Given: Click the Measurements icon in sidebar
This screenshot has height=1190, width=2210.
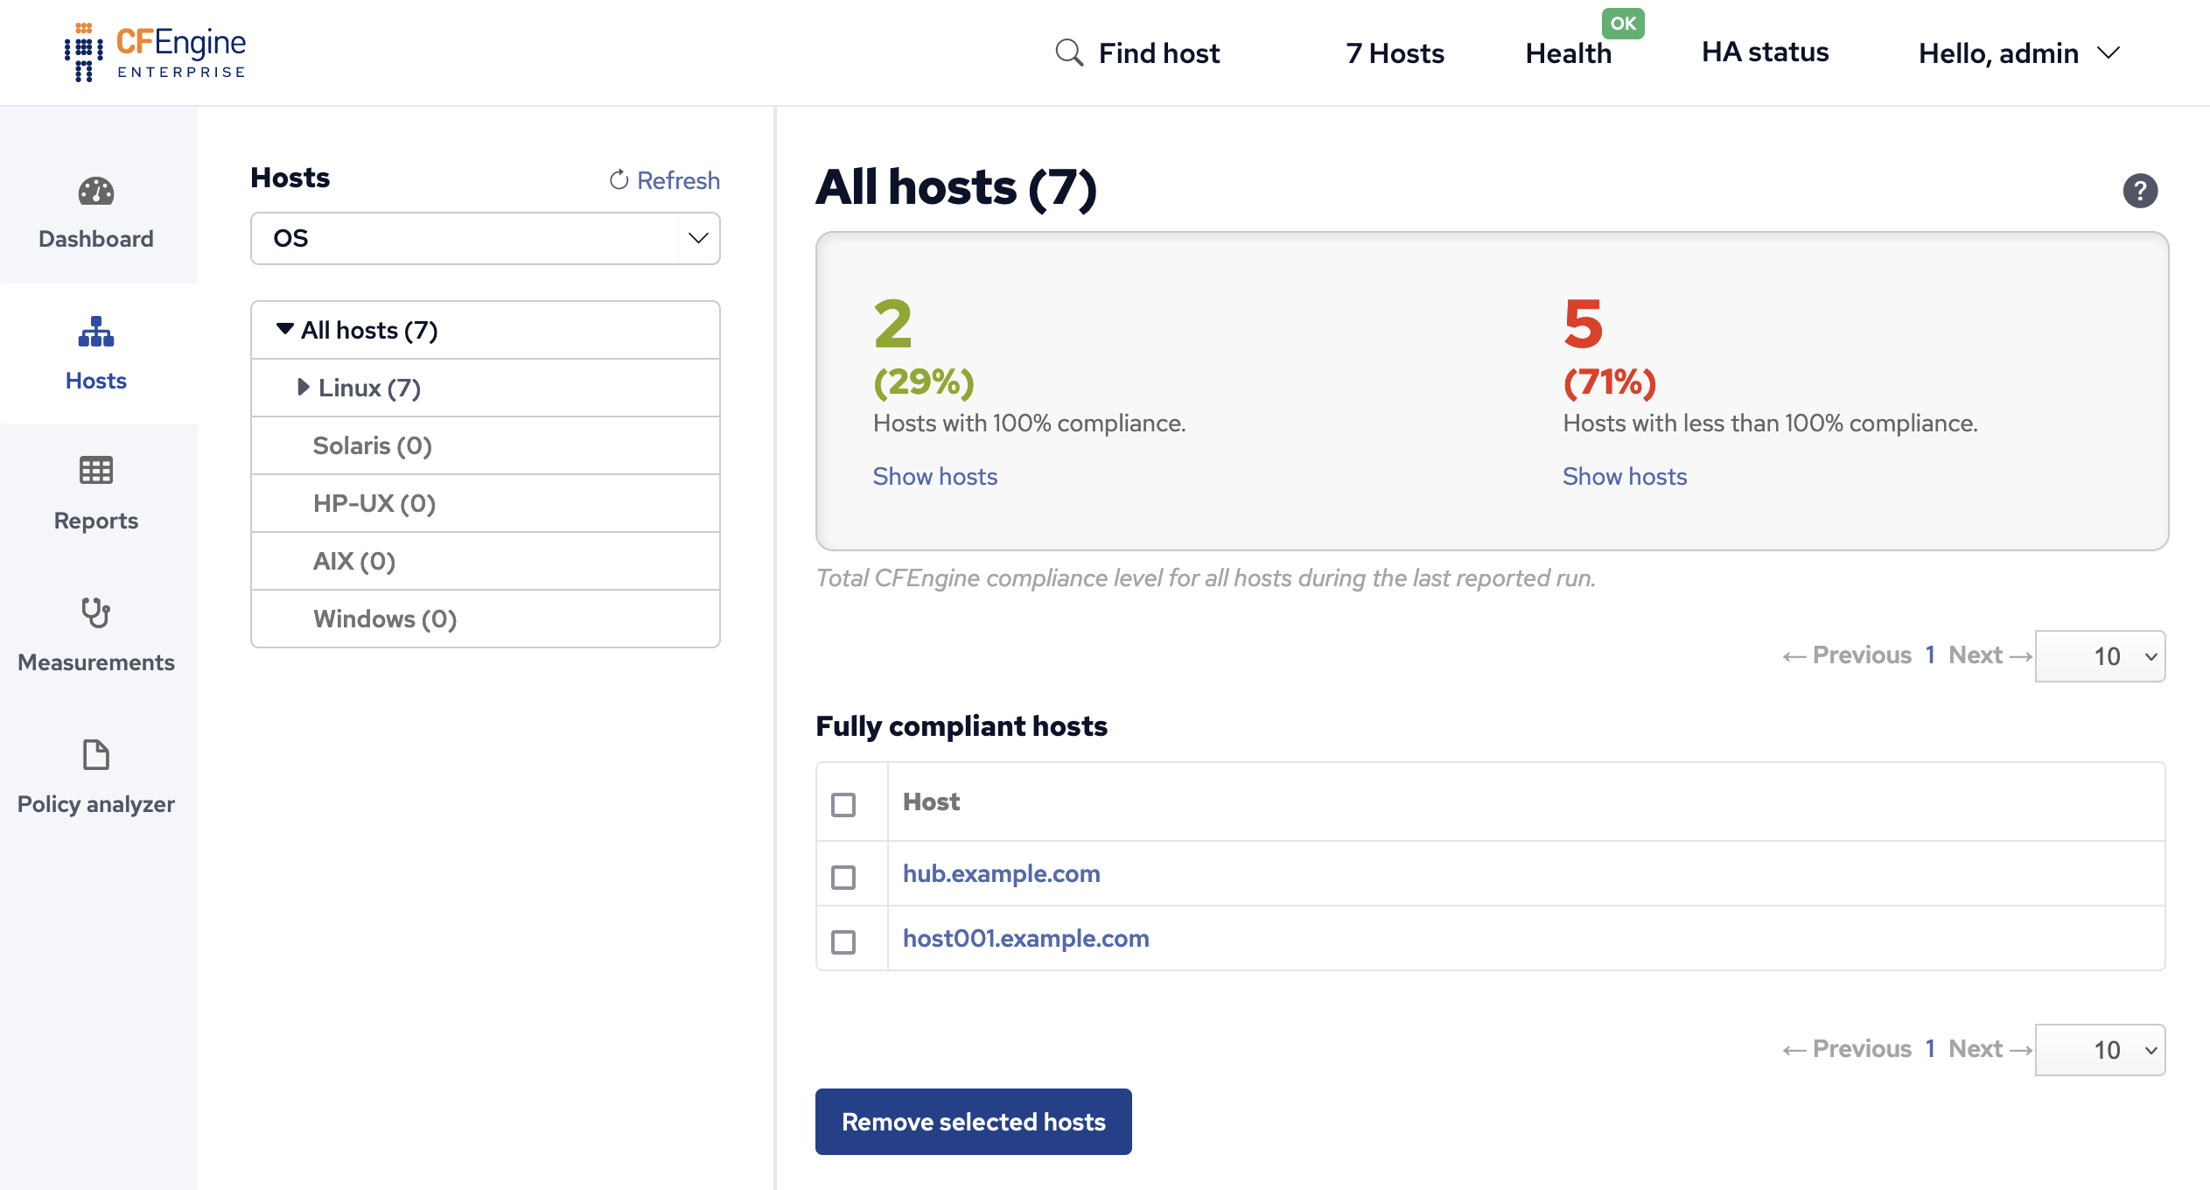Looking at the screenshot, I should point(95,612).
